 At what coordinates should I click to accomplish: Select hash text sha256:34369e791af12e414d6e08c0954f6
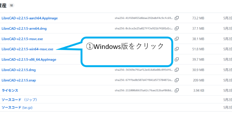click(x=144, y=70)
